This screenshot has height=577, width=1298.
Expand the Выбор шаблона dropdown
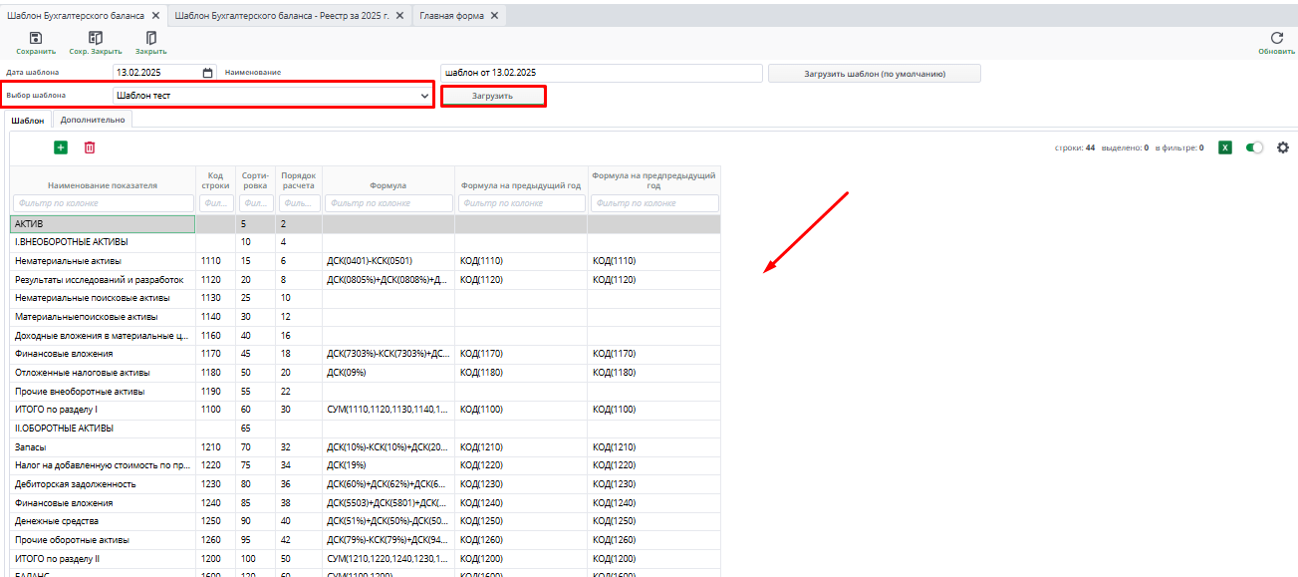point(423,96)
